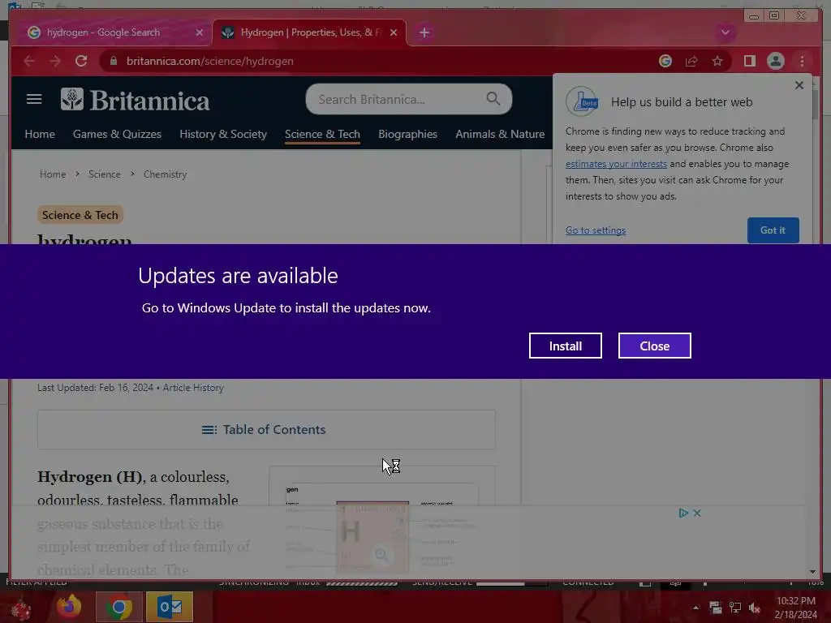The height and width of the screenshot is (623, 831).
Task: Share this page icon
Action: coord(691,61)
